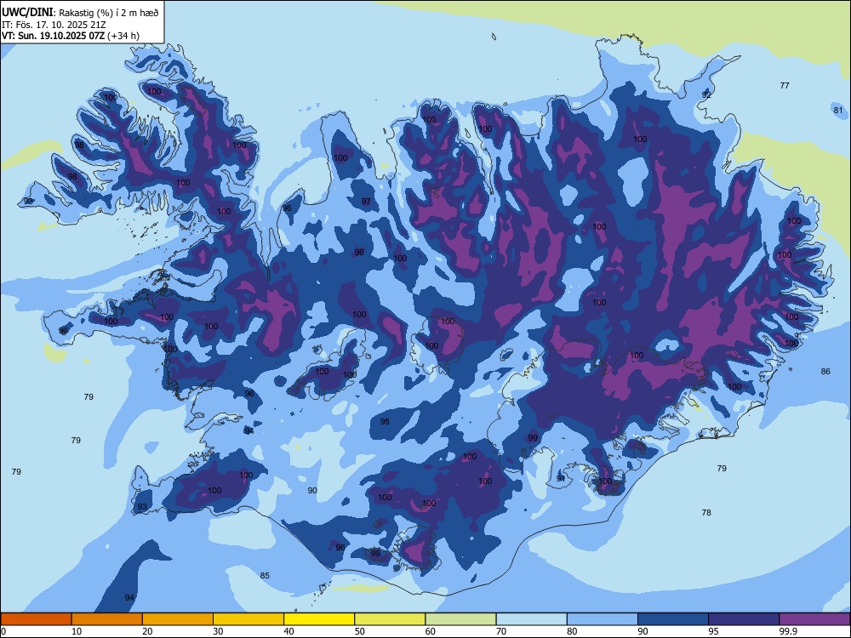The width and height of the screenshot is (851, 638).
Task: Click the '70' legend tick label
Action: point(501,631)
